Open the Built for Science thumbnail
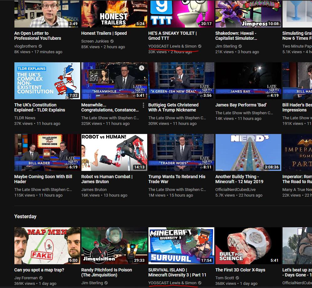Screen dimensions: 312x288 click(248, 246)
